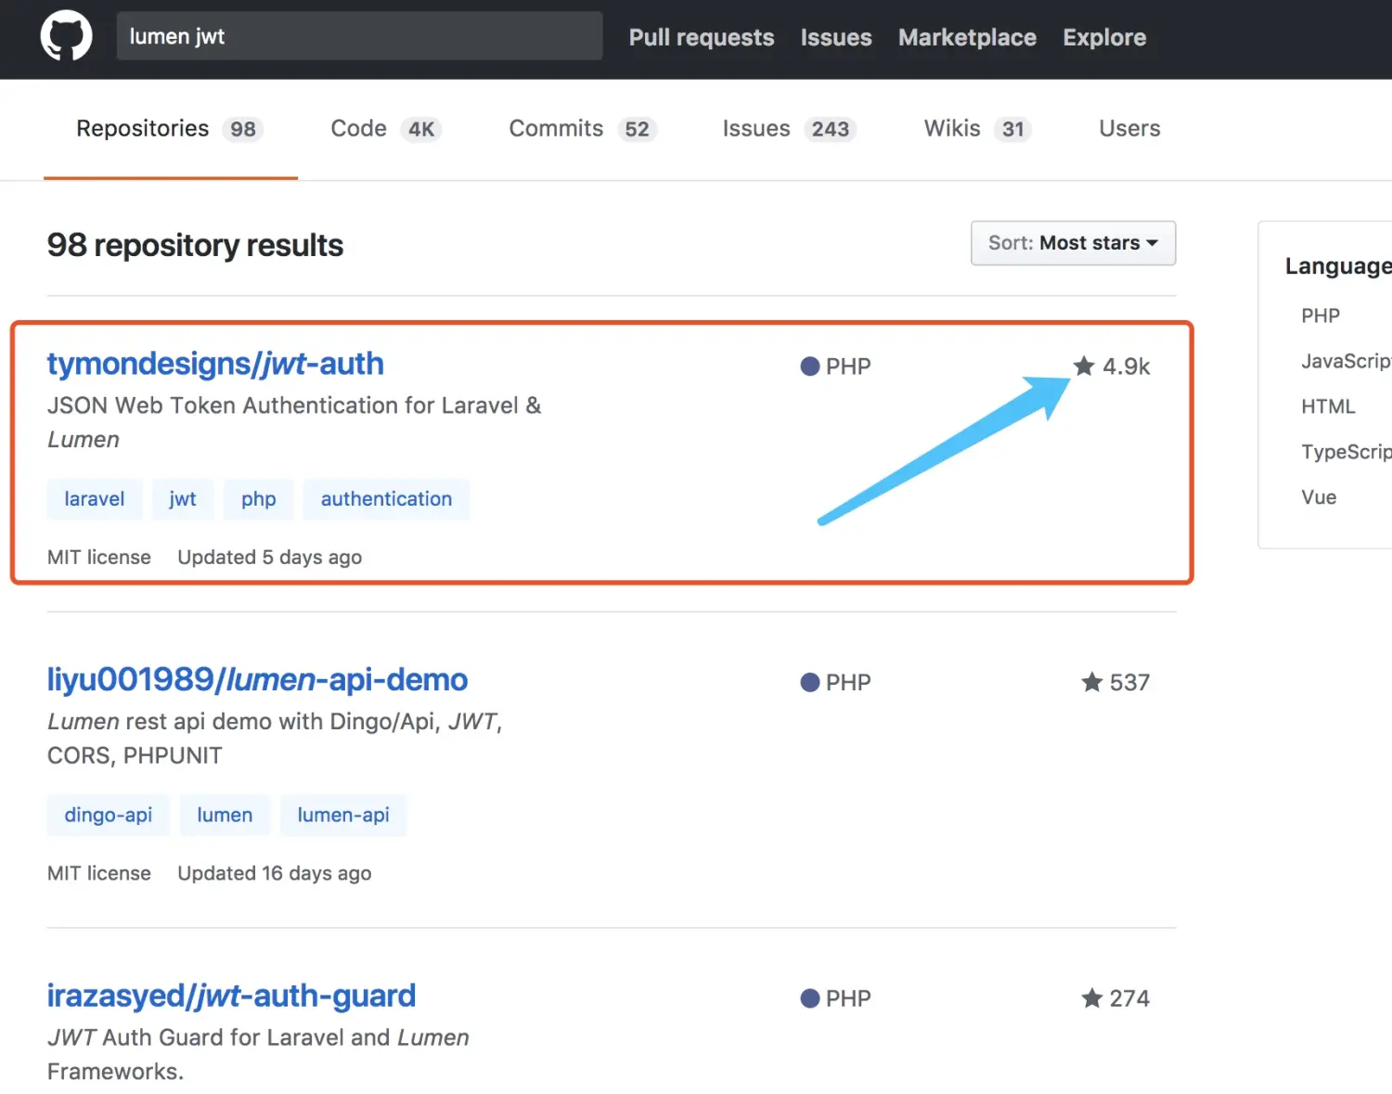Filter results by PHP language in sidebar
This screenshot has width=1392, height=1094.
[x=1321, y=315]
